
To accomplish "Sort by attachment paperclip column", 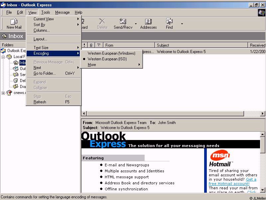I will pos(91,45).
